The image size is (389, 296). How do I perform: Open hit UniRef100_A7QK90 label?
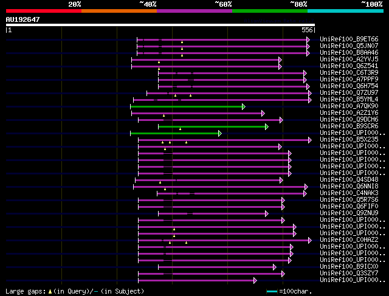(x=349, y=106)
